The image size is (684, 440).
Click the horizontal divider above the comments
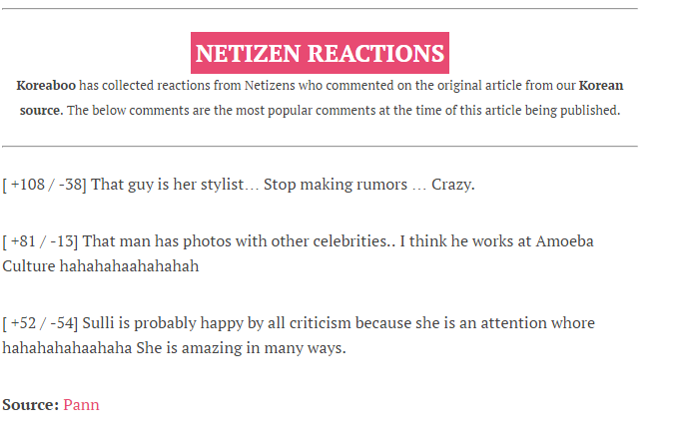pyautogui.click(x=320, y=146)
